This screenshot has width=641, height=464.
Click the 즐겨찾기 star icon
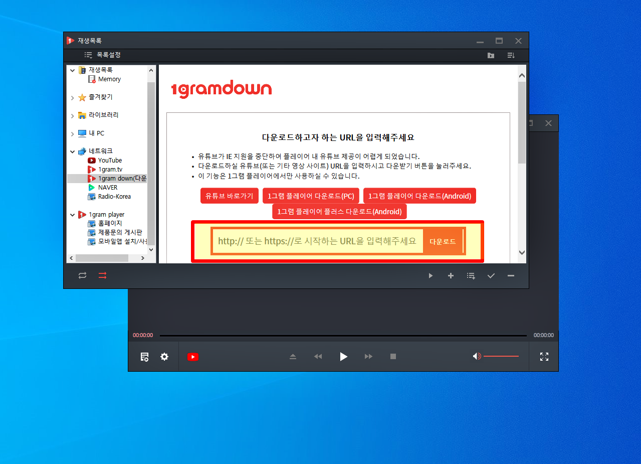82,97
